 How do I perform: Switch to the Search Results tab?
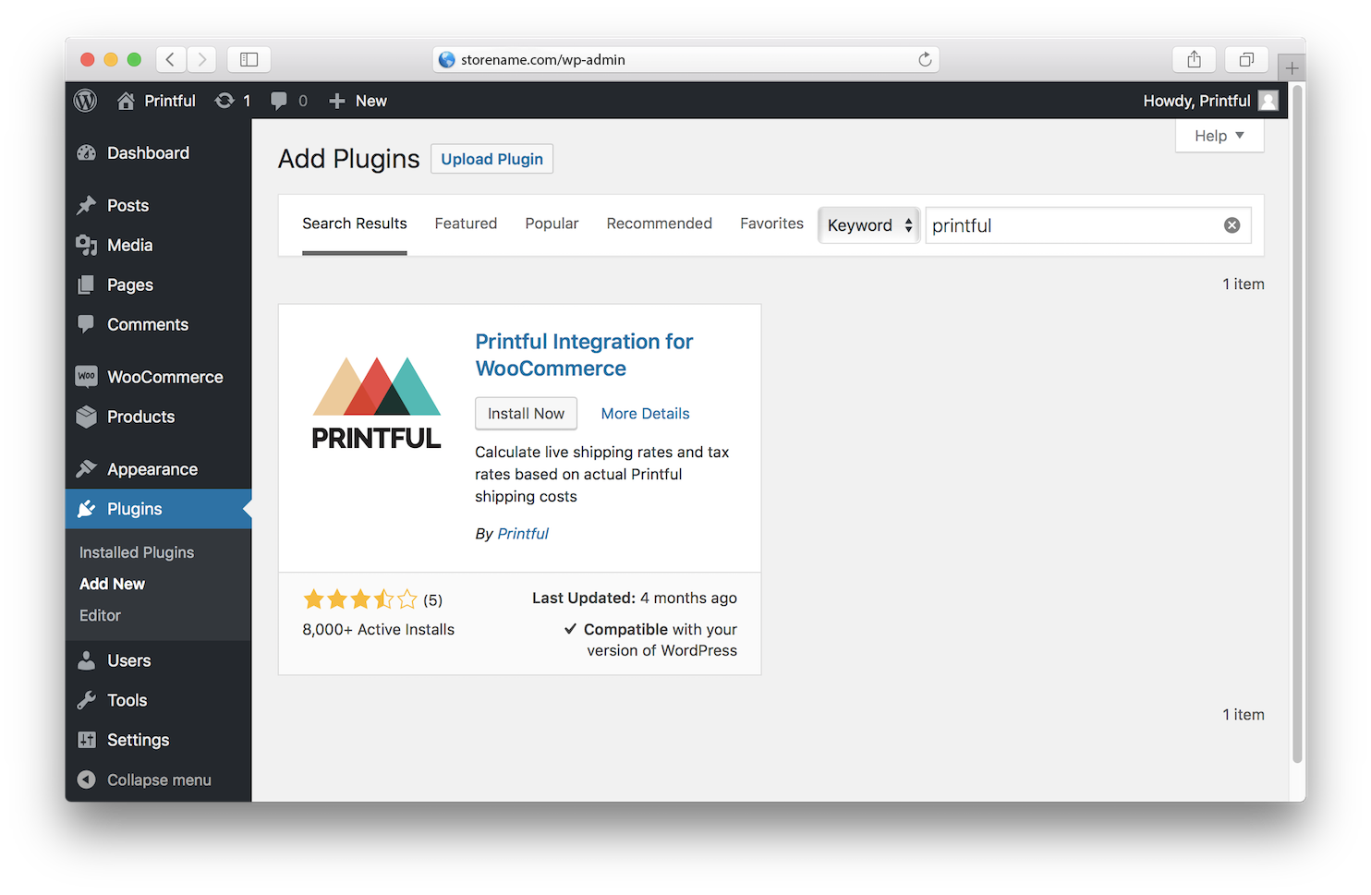(355, 224)
